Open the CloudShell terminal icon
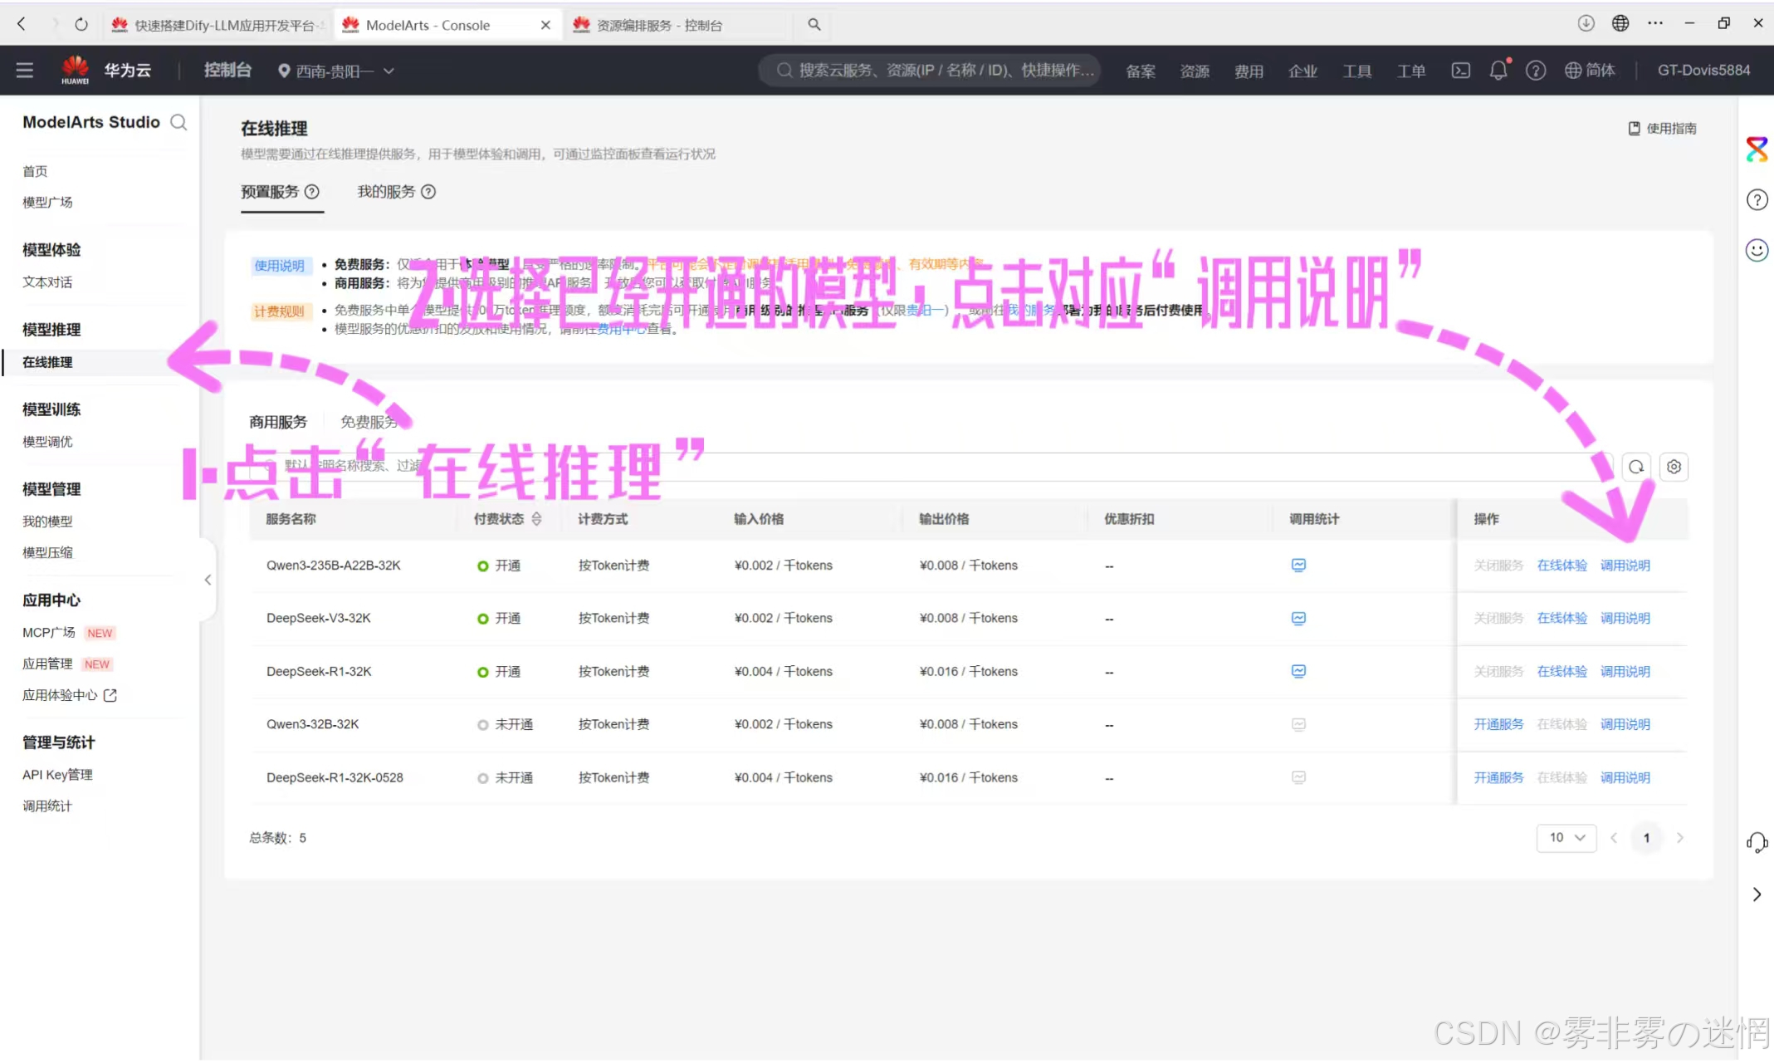 (x=1460, y=71)
